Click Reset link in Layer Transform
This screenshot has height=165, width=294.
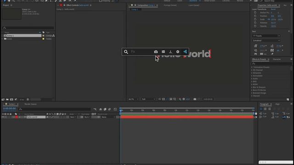(x=273, y=9)
